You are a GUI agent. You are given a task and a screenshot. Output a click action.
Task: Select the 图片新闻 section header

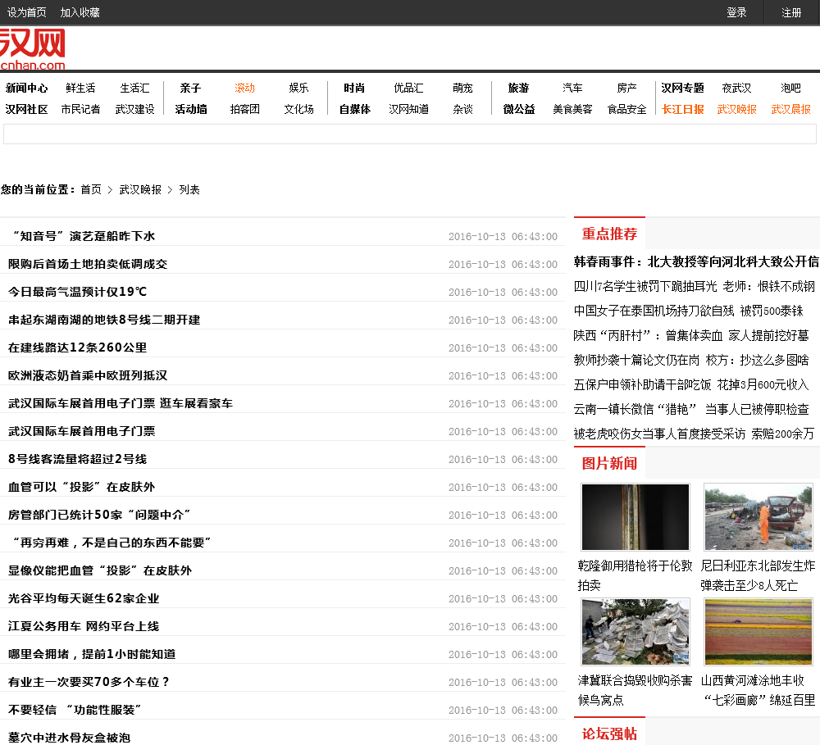pyautogui.click(x=609, y=463)
